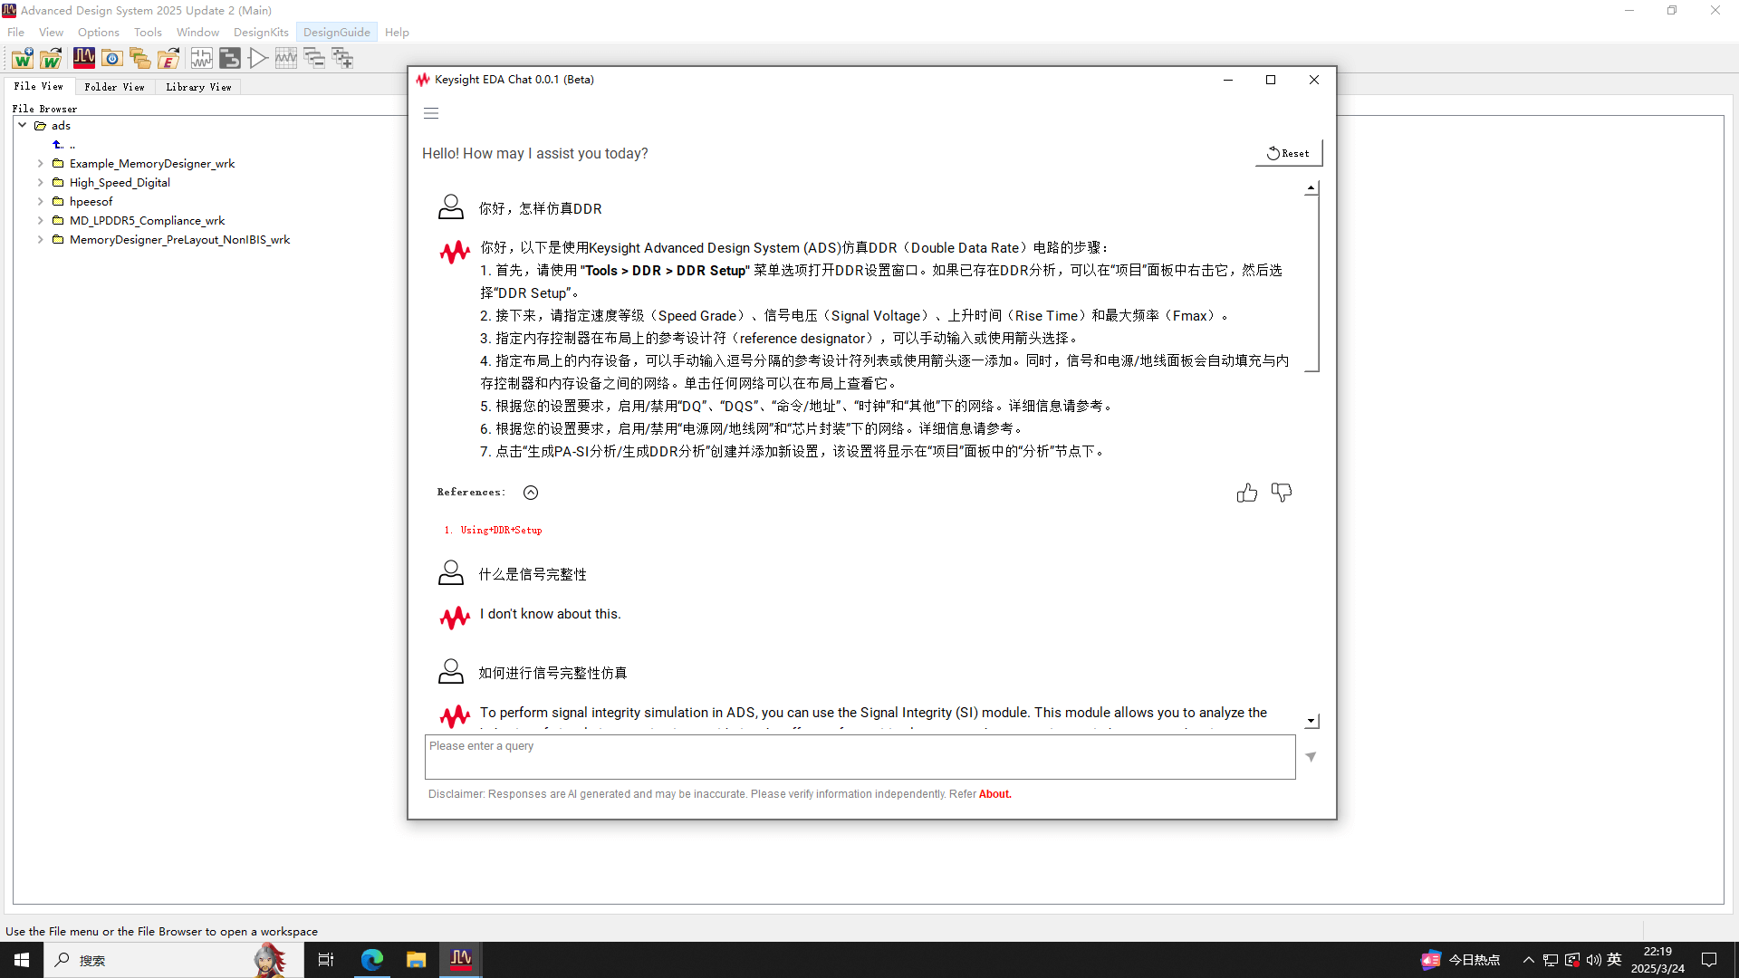The height and width of the screenshot is (978, 1739).
Task: Expand MD_LPDDR5_Compliance_wrk folder
Action: coord(41,221)
